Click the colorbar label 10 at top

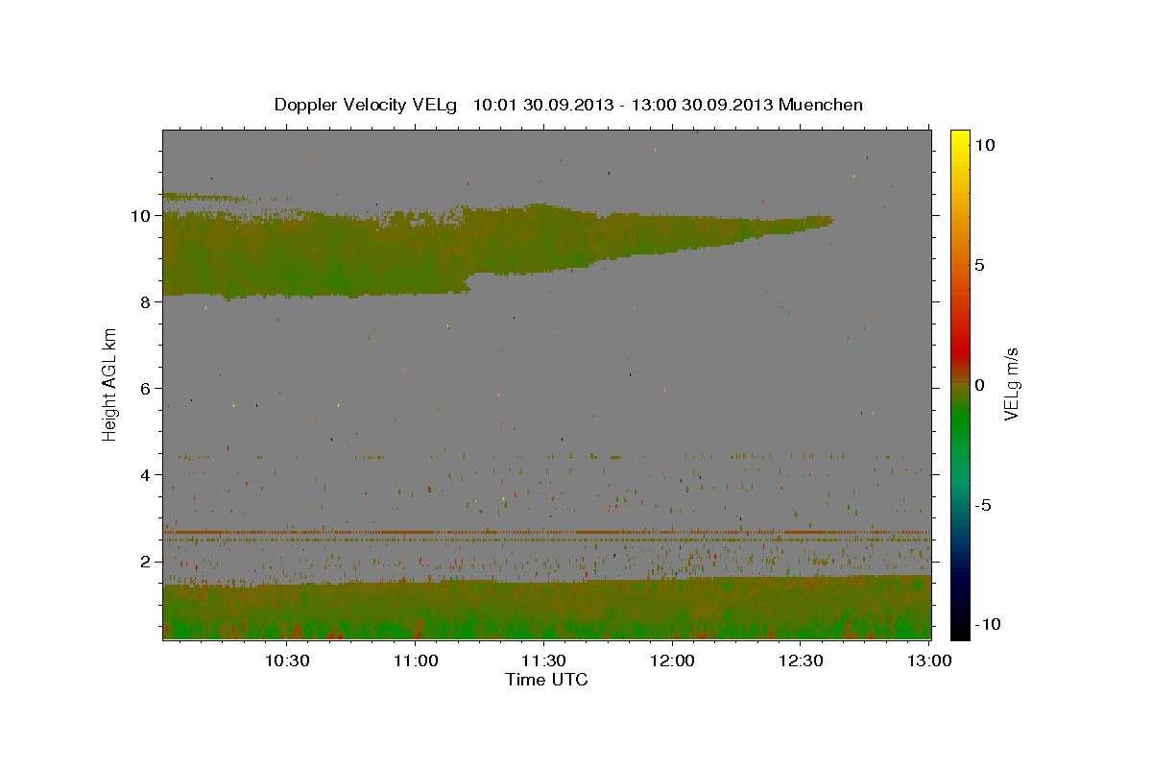coord(985,145)
